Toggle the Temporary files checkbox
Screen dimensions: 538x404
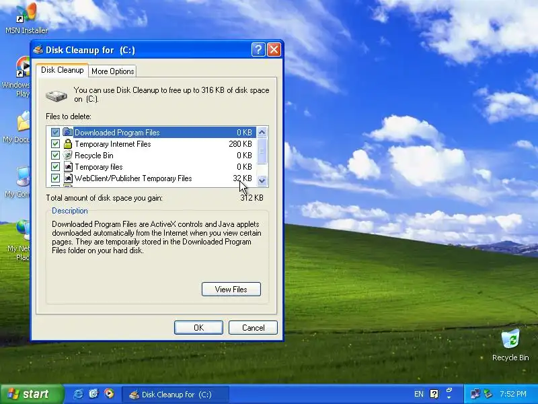click(55, 166)
